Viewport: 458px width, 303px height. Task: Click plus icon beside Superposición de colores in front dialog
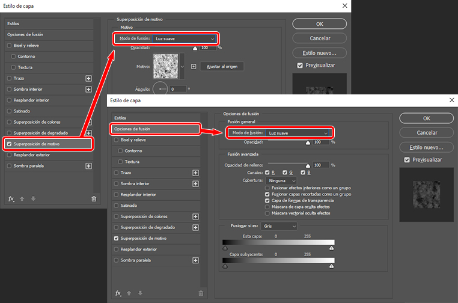(195, 216)
